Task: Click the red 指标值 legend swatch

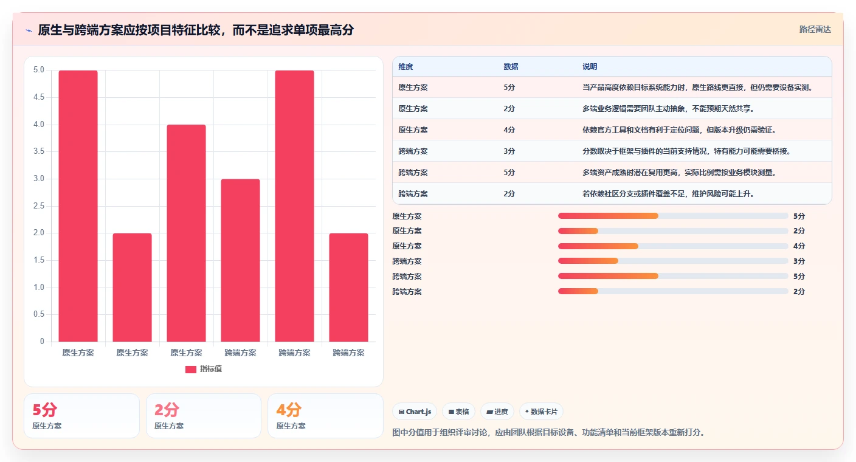Action: (191, 370)
